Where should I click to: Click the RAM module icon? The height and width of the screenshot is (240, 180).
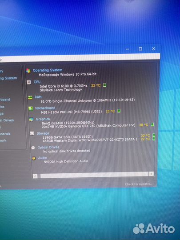point(30,97)
